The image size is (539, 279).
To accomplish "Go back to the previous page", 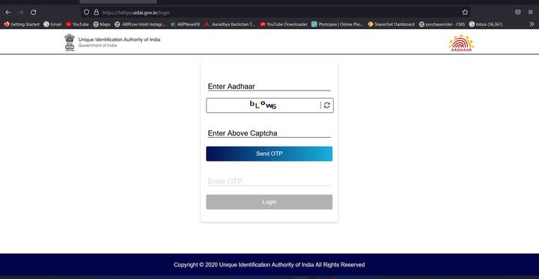I will coord(8,13).
